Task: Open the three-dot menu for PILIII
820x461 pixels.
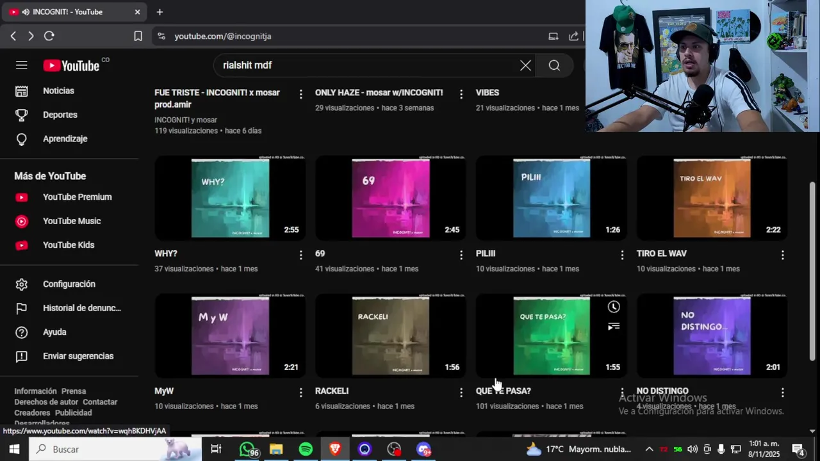Action: point(622,255)
